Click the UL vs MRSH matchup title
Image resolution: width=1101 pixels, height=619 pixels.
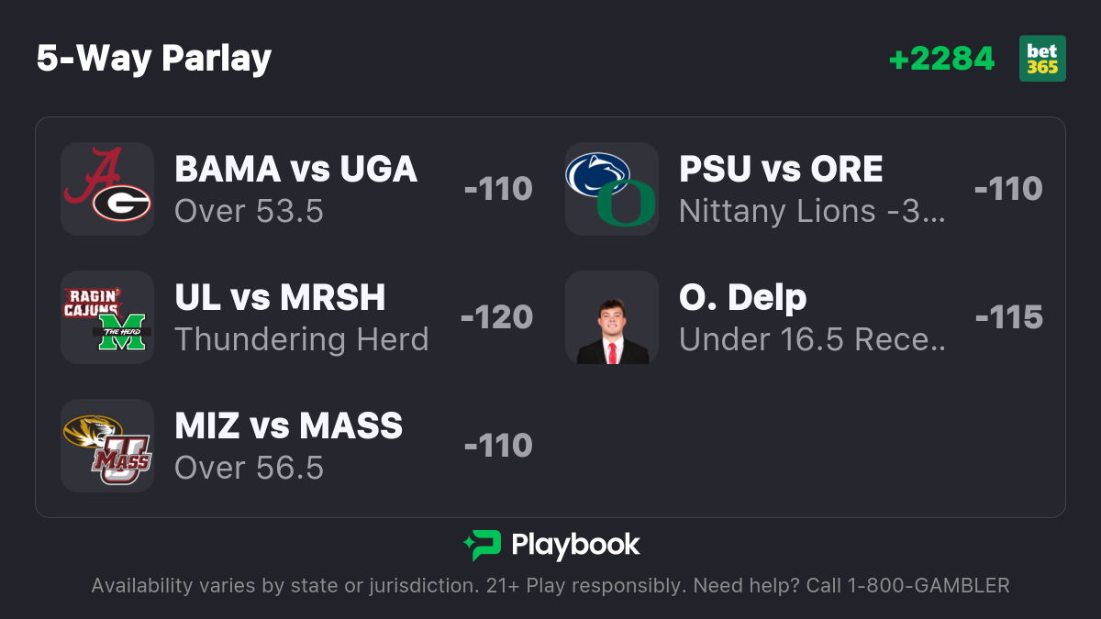(x=280, y=298)
